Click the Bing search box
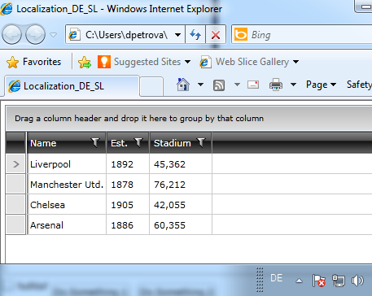Image resolution: width=372 pixels, height=296 pixels. [x=301, y=35]
